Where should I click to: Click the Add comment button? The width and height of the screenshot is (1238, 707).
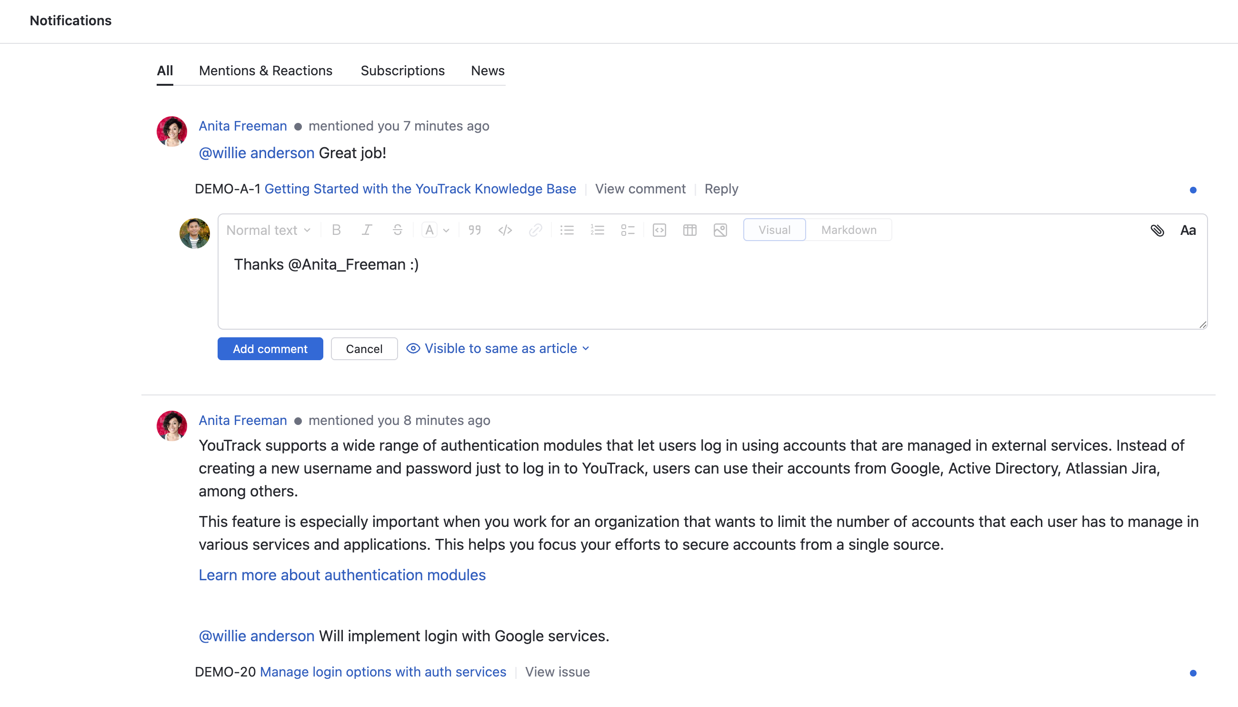click(x=270, y=349)
